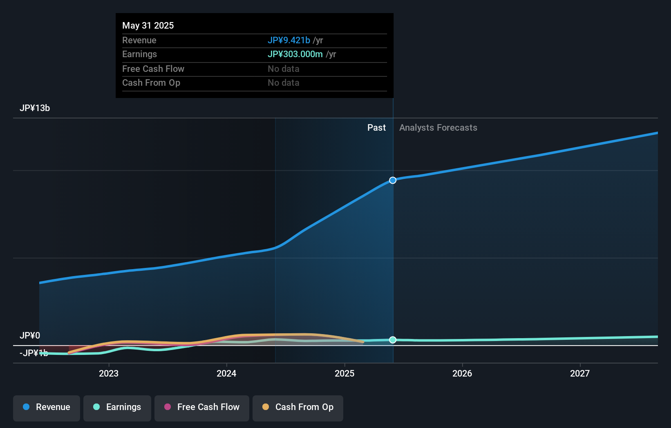Click the 2024 x-axis label
The width and height of the screenshot is (671, 428).
click(226, 373)
